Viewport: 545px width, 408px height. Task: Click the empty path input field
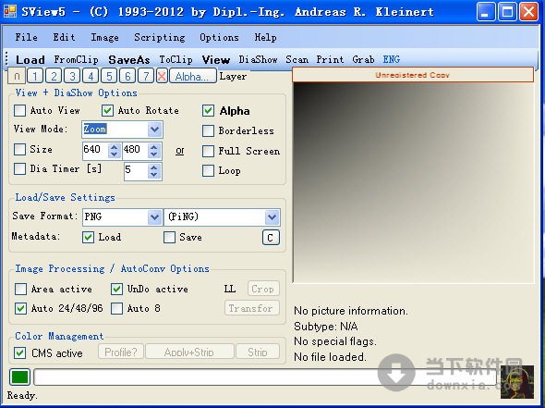coord(265,377)
